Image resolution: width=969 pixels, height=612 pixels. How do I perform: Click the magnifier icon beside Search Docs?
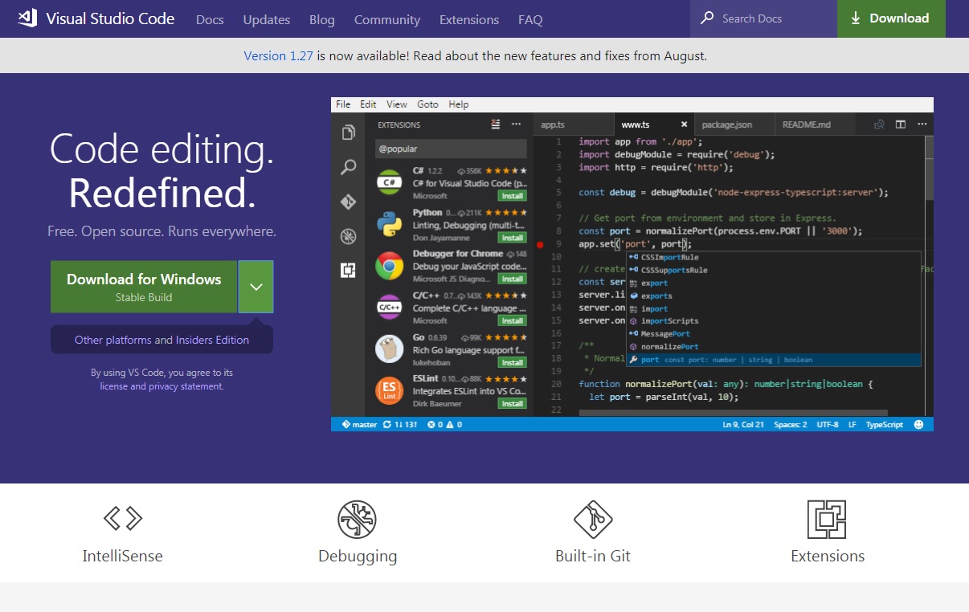pyautogui.click(x=707, y=18)
